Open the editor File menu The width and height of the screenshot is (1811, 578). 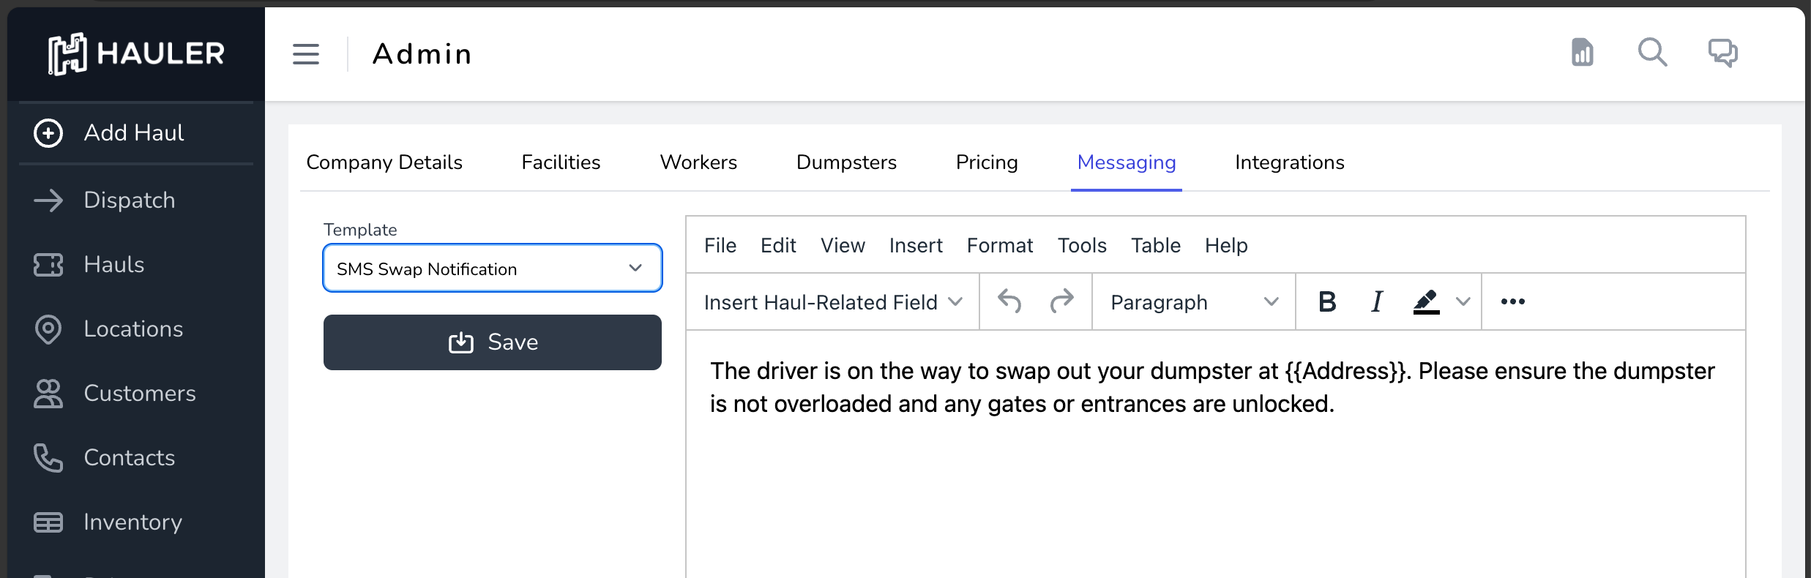(x=720, y=245)
